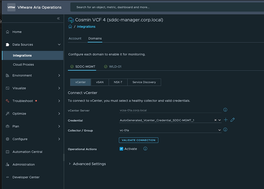Switch to the Account tab
Screen dimensions: 264x189
tap(75, 38)
